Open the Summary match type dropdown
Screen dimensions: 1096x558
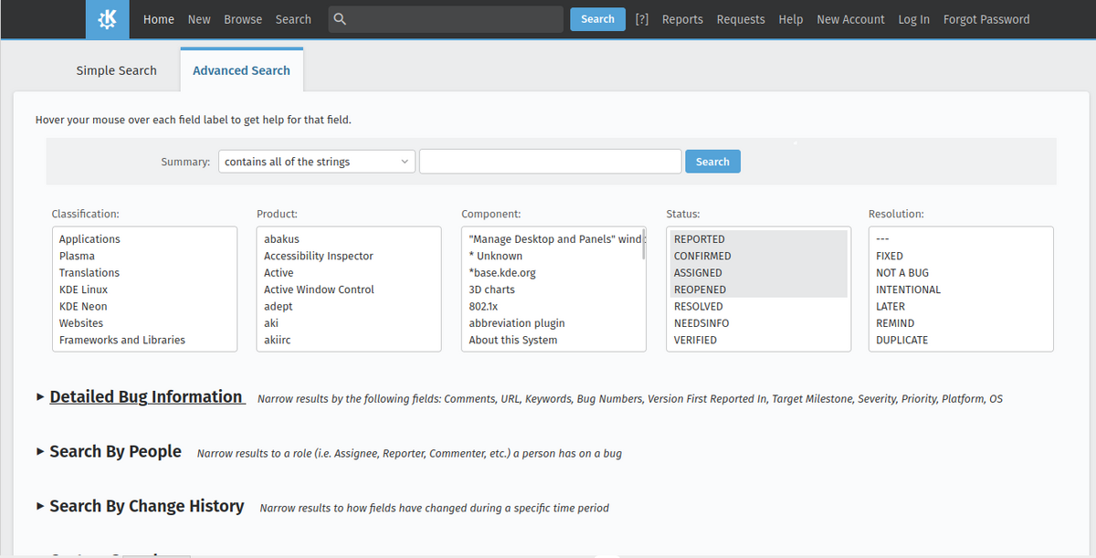[316, 162]
